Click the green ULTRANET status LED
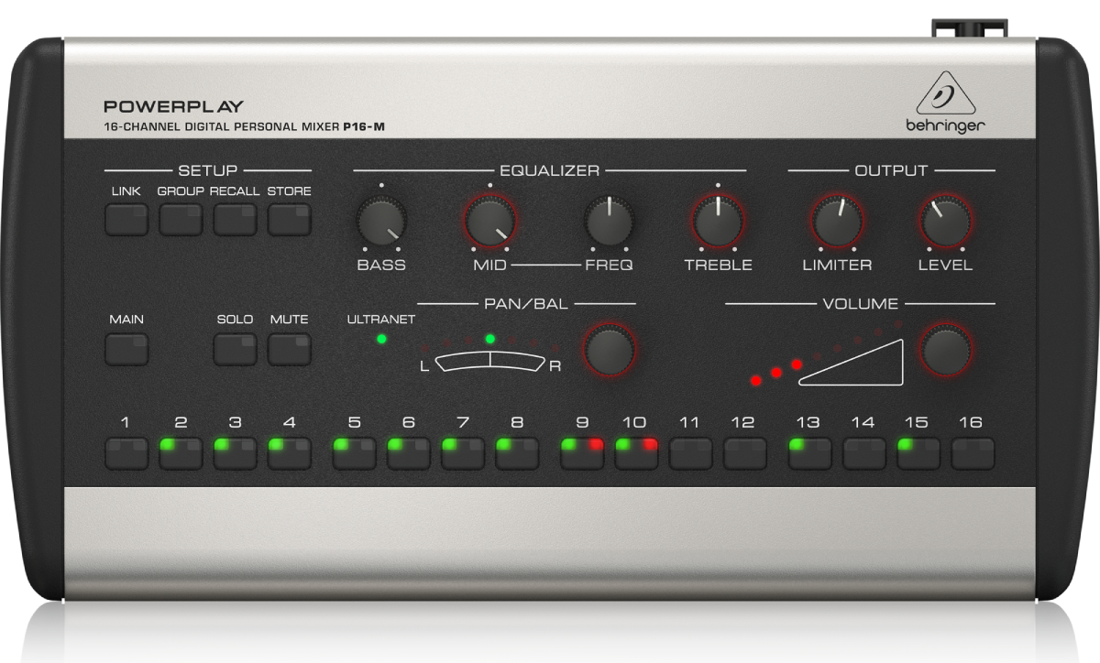The image size is (1100, 663). pyautogui.click(x=381, y=340)
